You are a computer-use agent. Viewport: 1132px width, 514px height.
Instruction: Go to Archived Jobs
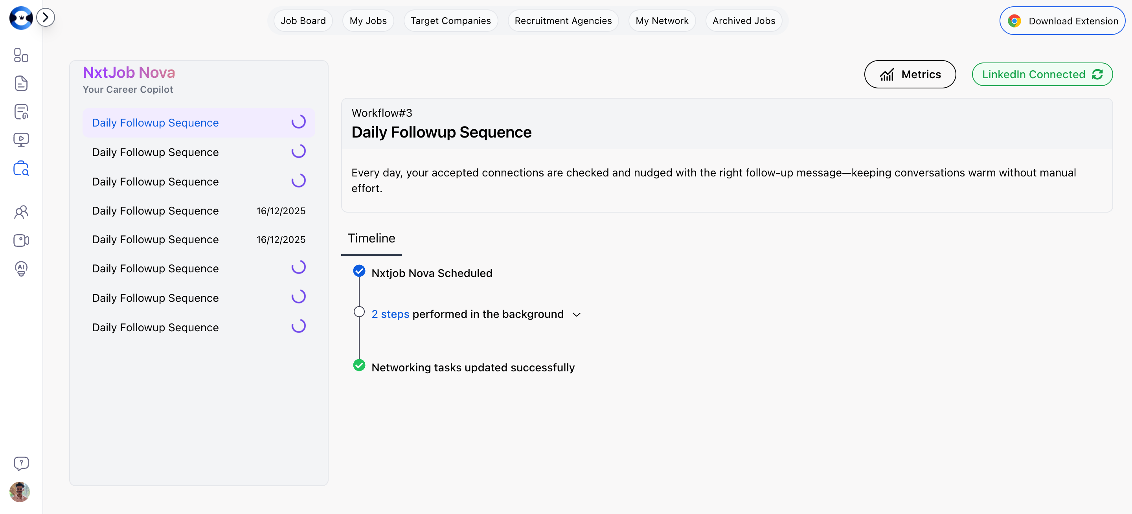(743, 20)
